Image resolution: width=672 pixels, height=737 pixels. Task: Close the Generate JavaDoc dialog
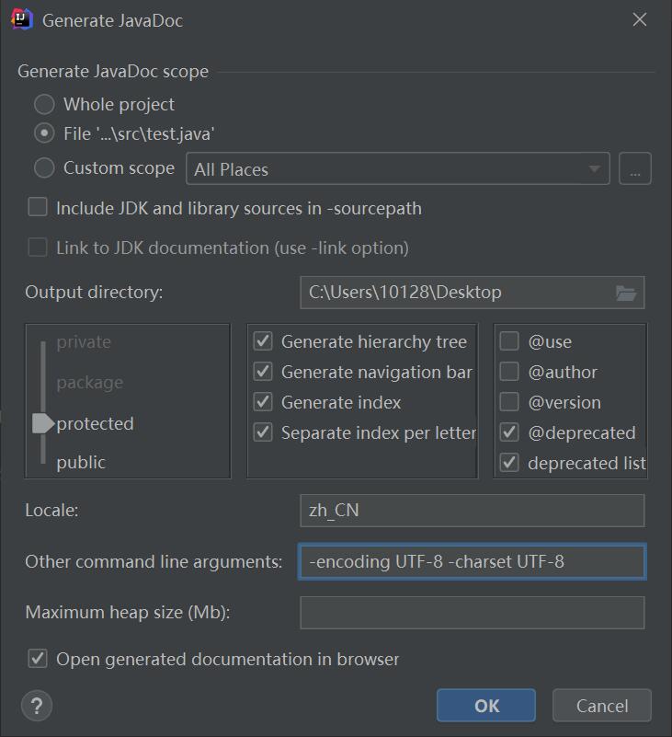click(640, 20)
